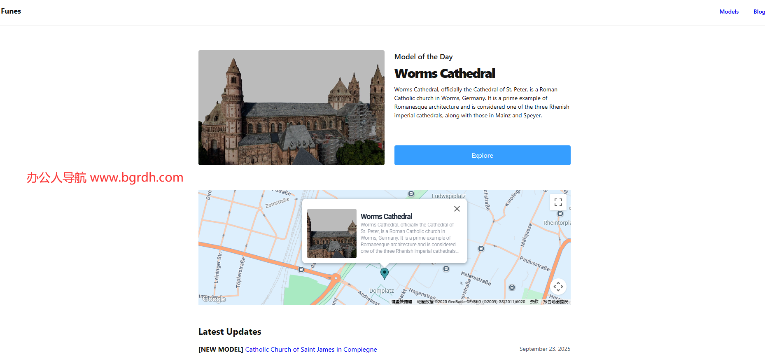Toggle fullscreen view of the map
The width and height of the screenshot is (765, 357).
coord(558,202)
